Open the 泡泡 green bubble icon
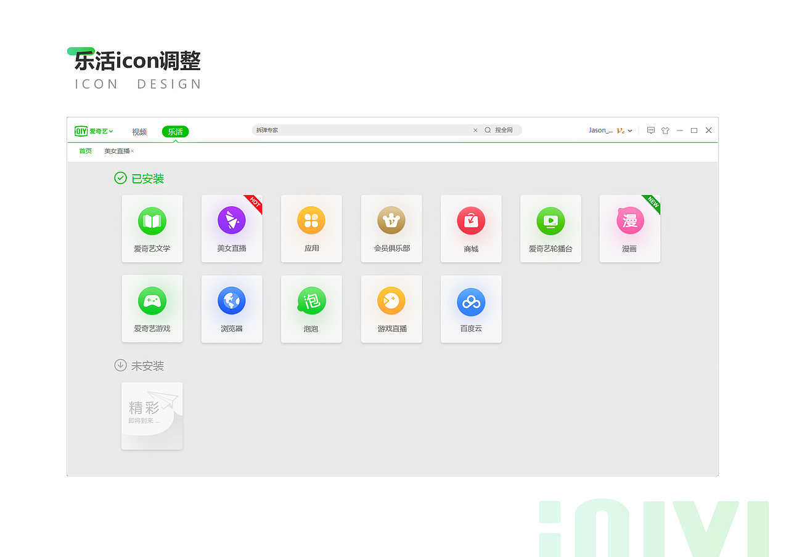 click(x=311, y=301)
